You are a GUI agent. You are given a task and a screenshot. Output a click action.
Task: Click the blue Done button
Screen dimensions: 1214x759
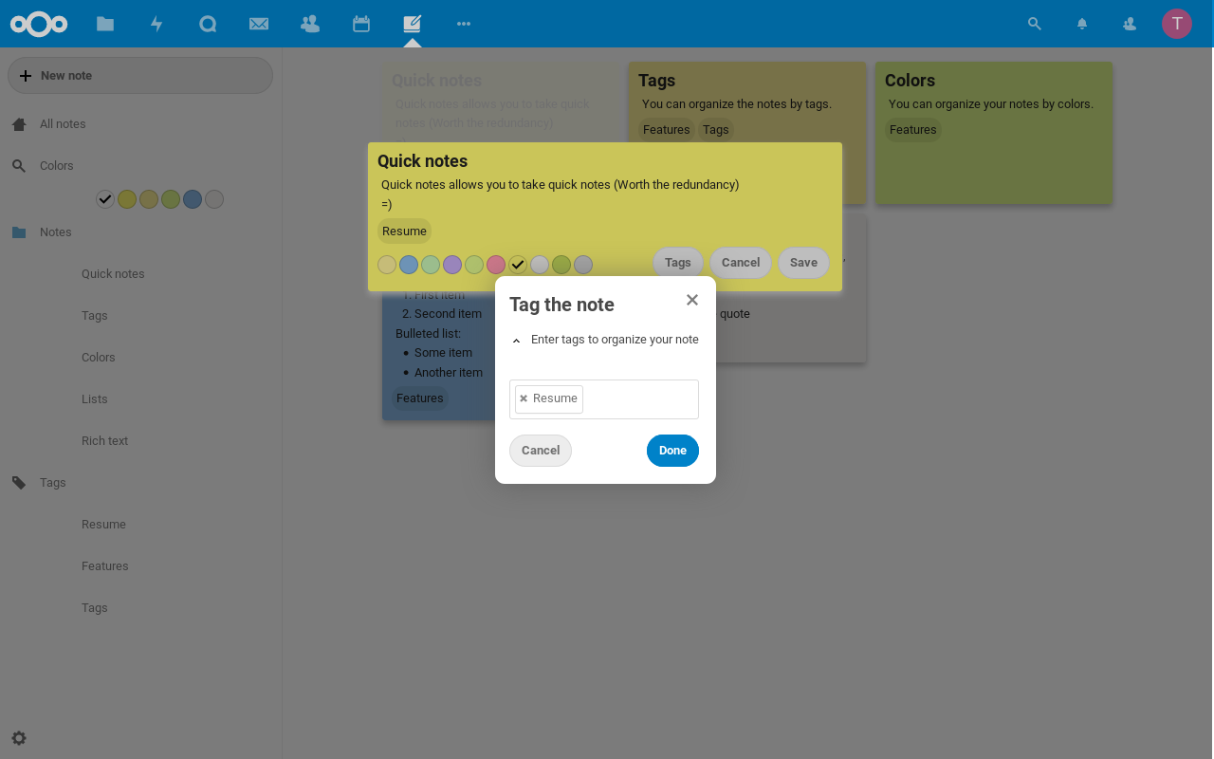[x=672, y=451]
